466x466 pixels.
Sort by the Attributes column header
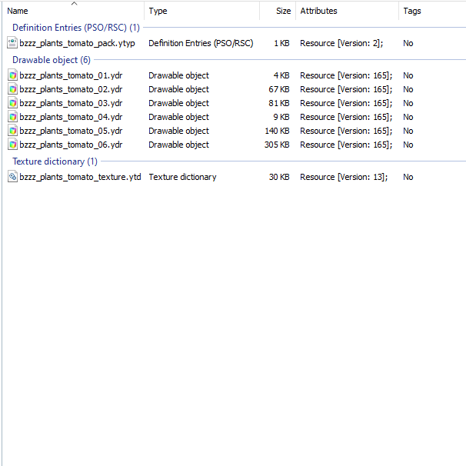pyautogui.click(x=347, y=11)
